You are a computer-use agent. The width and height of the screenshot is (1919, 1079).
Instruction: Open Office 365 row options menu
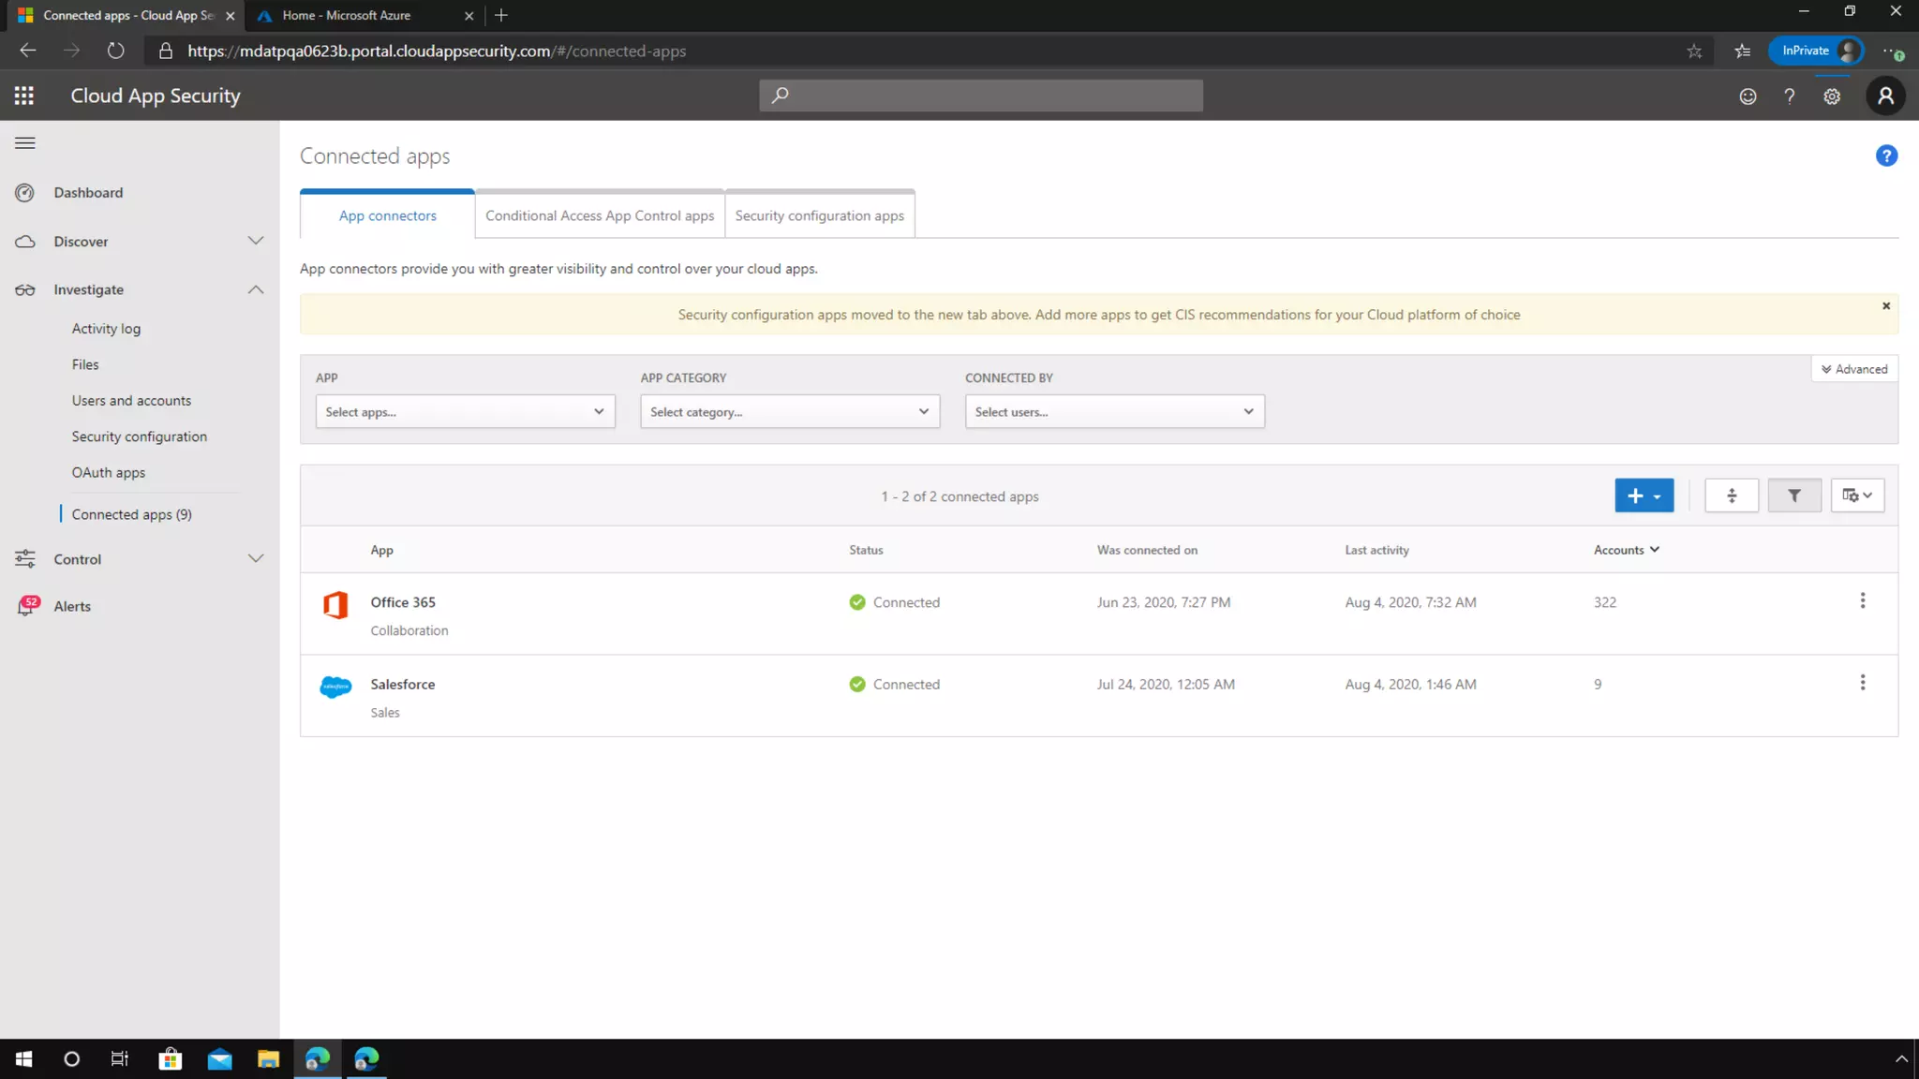[1863, 601]
